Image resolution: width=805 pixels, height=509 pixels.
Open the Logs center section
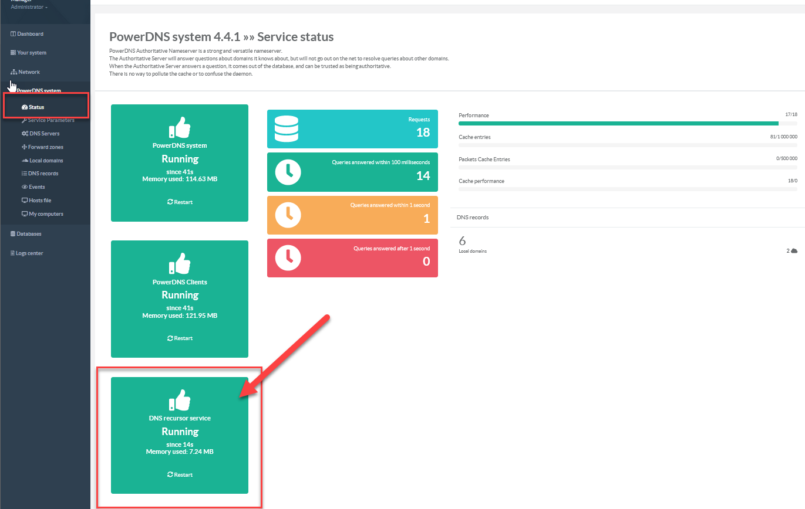(x=29, y=253)
